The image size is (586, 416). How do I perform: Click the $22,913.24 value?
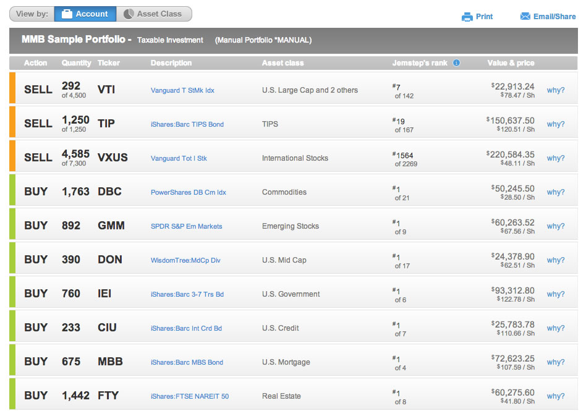coord(513,87)
